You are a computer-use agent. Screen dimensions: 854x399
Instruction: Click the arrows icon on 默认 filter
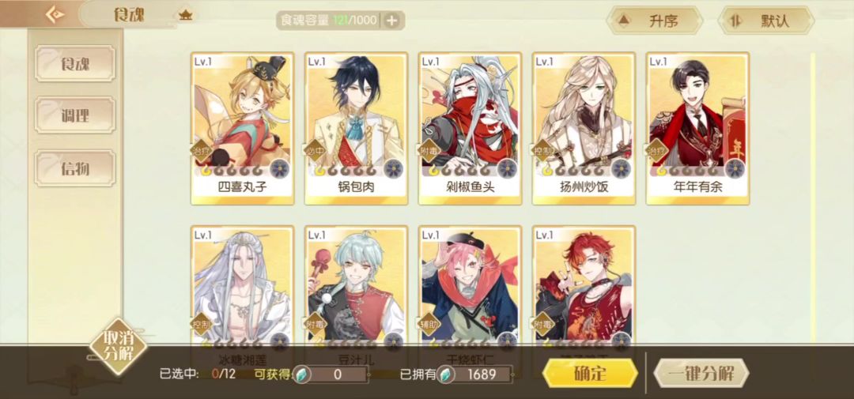[x=736, y=21]
